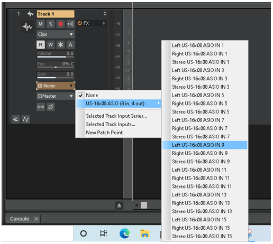Select Left US-16x08 ASIO IN 11
The image size is (273, 244).
pos(205,170)
